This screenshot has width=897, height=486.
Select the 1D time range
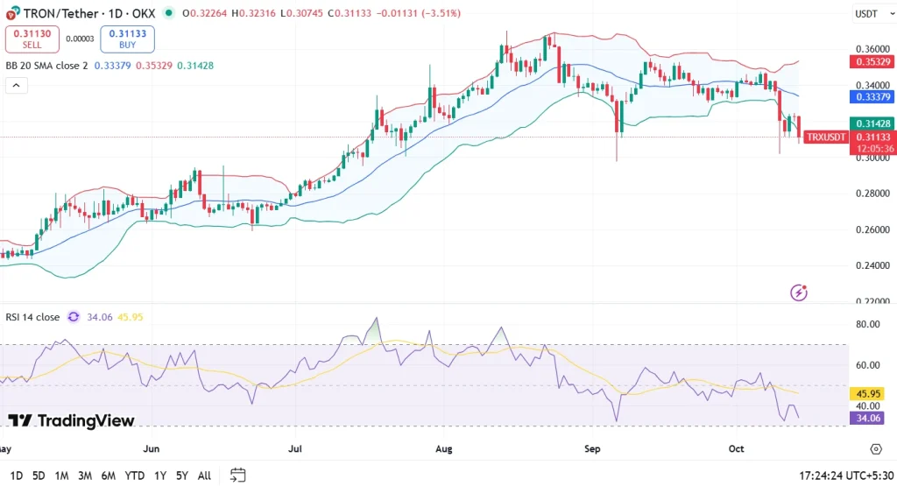coord(16,475)
